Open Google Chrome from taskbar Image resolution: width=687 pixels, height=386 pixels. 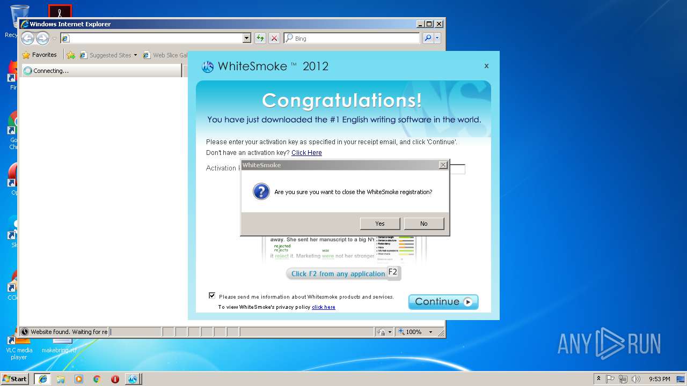[x=97, y=379]
